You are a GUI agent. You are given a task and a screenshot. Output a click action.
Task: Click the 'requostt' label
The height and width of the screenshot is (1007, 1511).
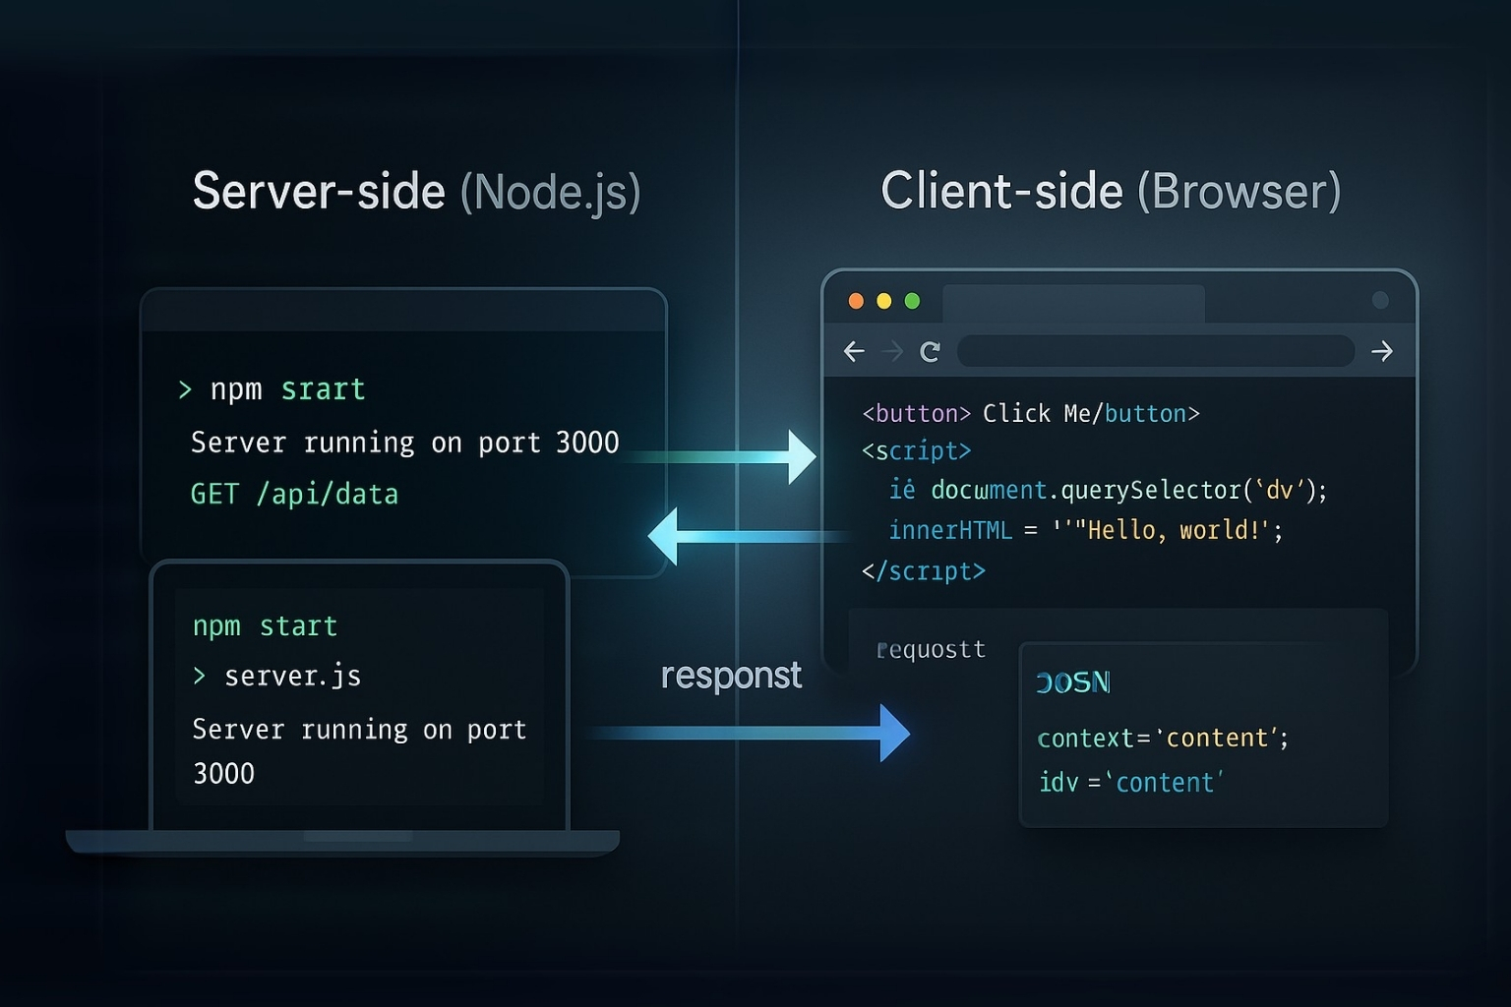tap(931, 649)
